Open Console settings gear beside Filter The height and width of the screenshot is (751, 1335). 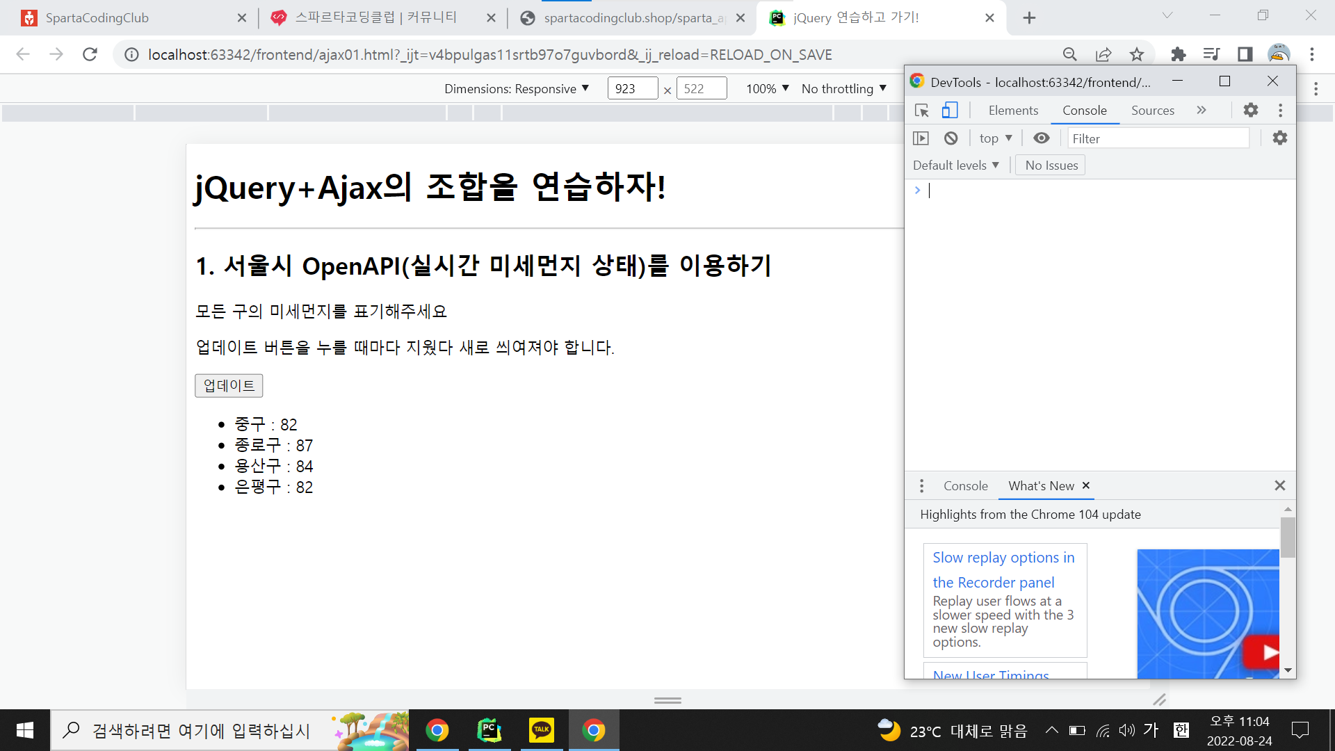1280,138
